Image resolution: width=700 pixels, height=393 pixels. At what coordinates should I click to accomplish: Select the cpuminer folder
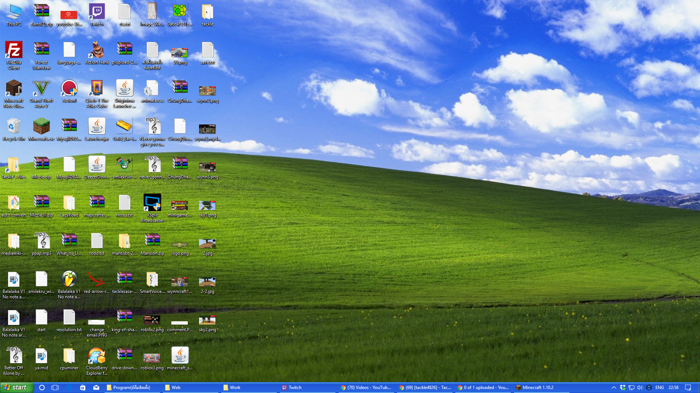[69, 359]
